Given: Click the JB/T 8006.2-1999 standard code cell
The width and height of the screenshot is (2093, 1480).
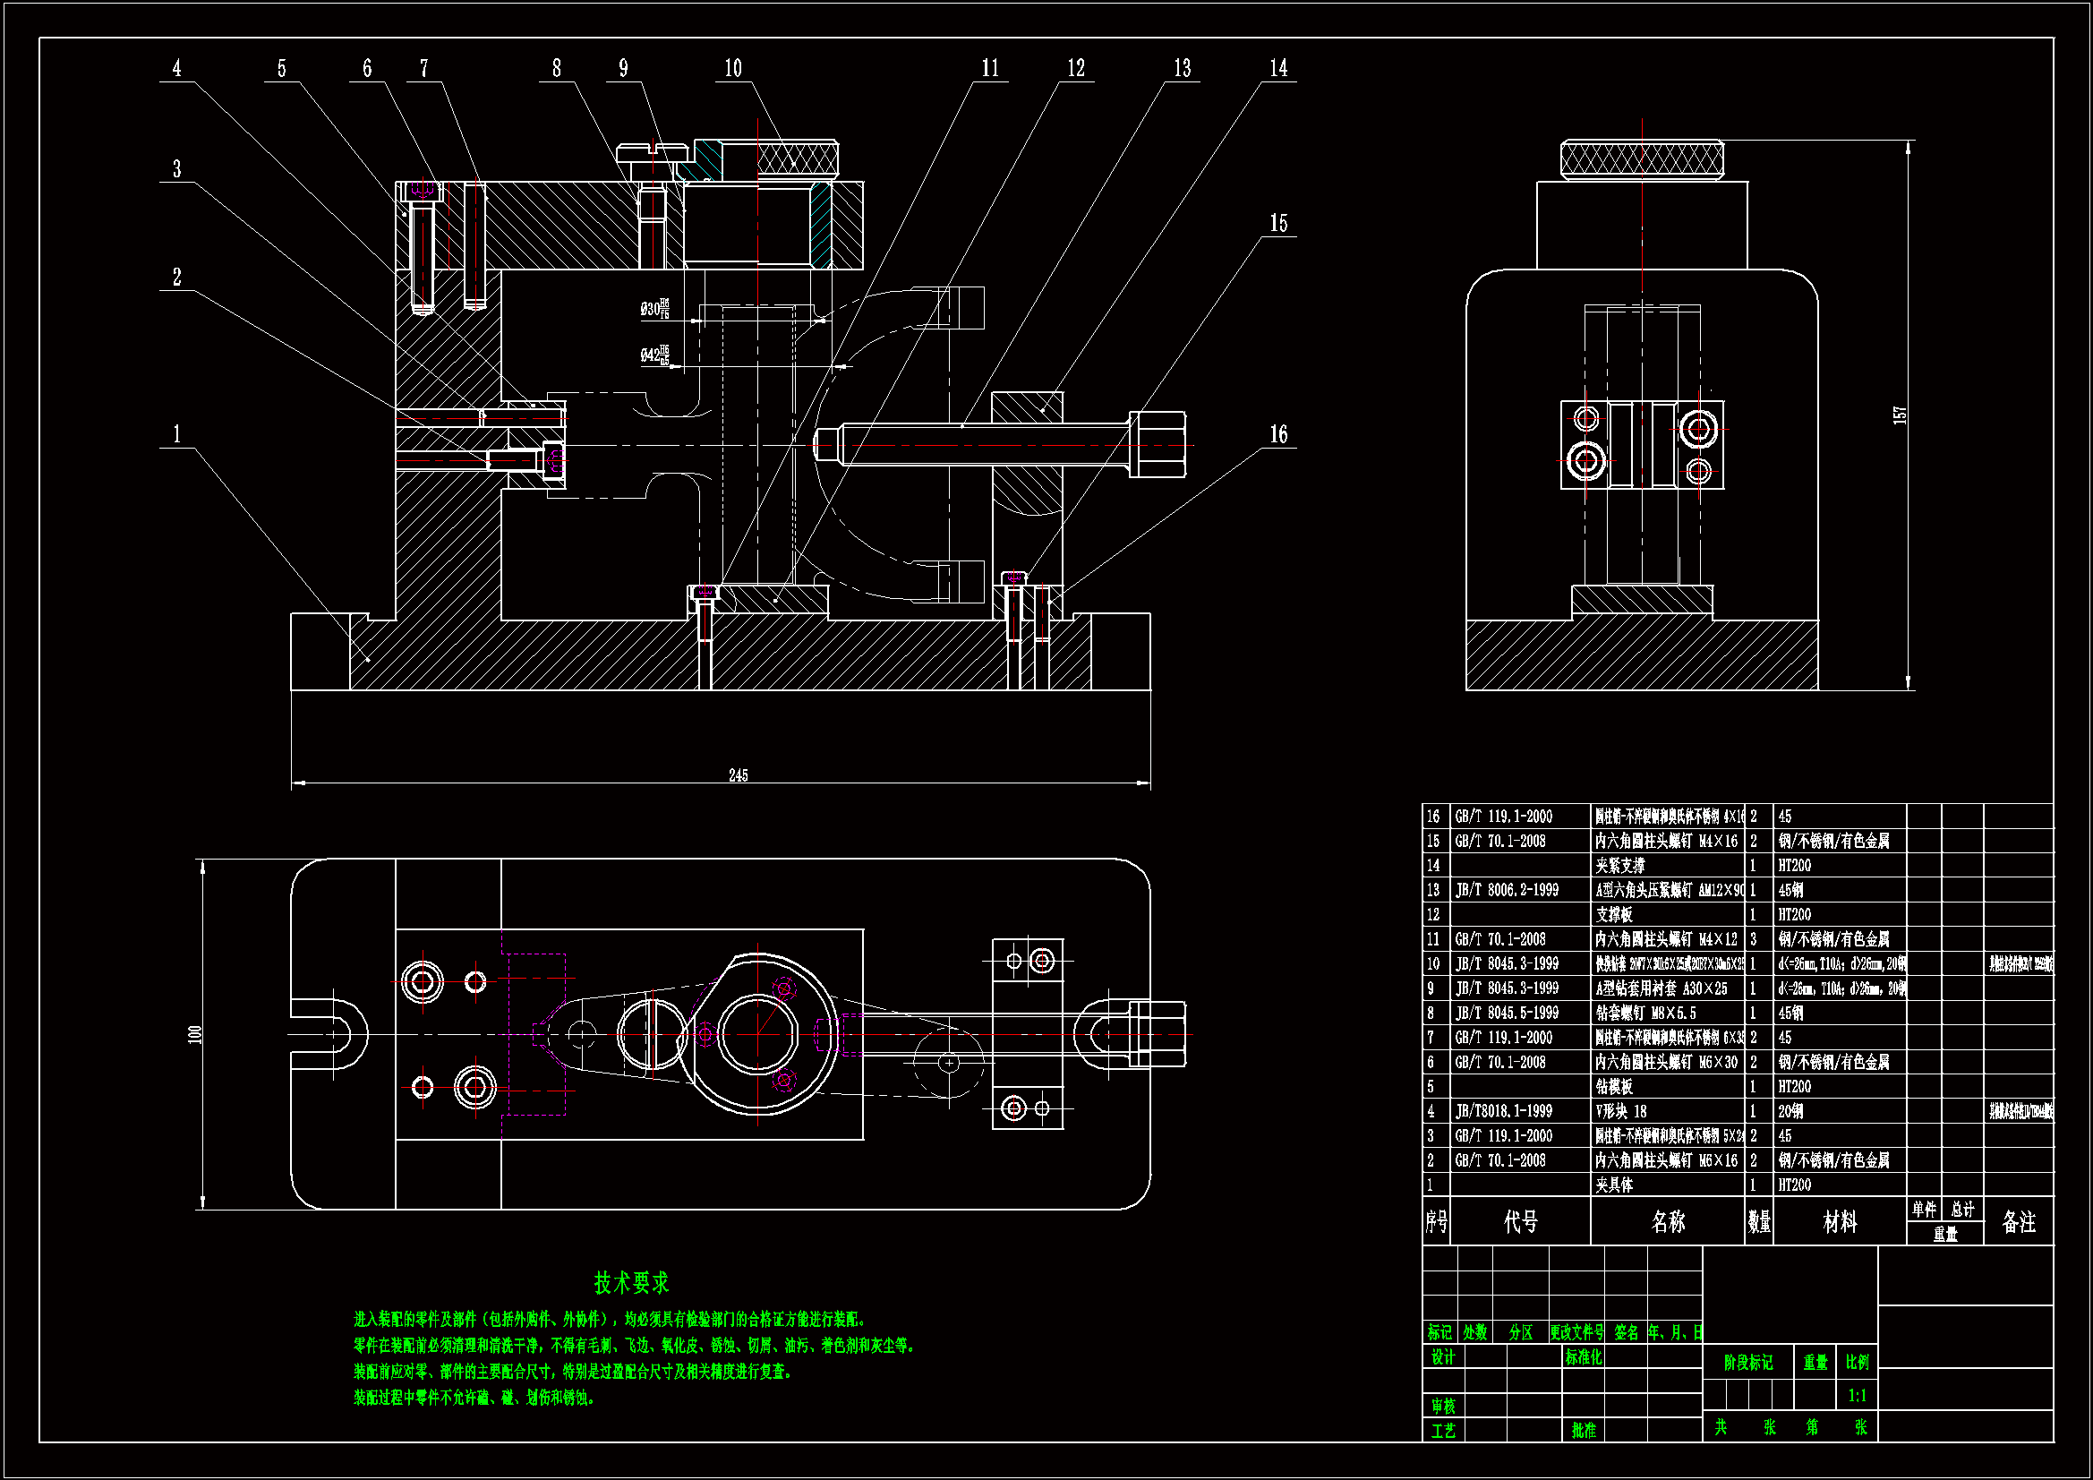Looking at the screenshot, I should click(1506, 890).
